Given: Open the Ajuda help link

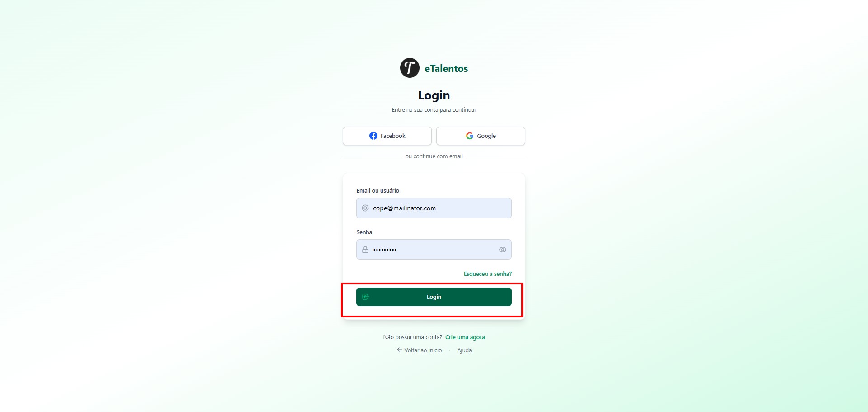Looking at the screenshot, I should [464, 350].
